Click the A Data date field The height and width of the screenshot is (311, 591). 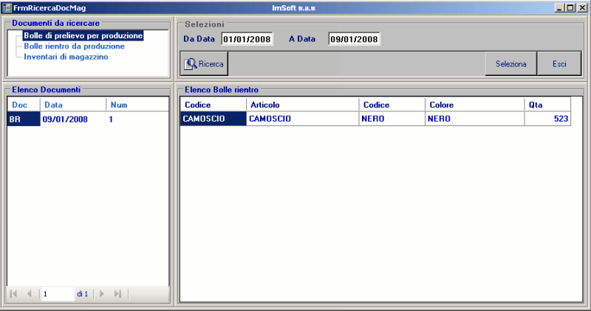click(x=354, y=39)
